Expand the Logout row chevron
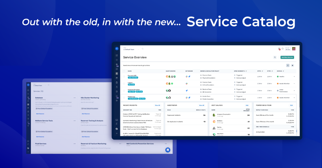This screenshot has height=168, width=322. coord(294,84)
